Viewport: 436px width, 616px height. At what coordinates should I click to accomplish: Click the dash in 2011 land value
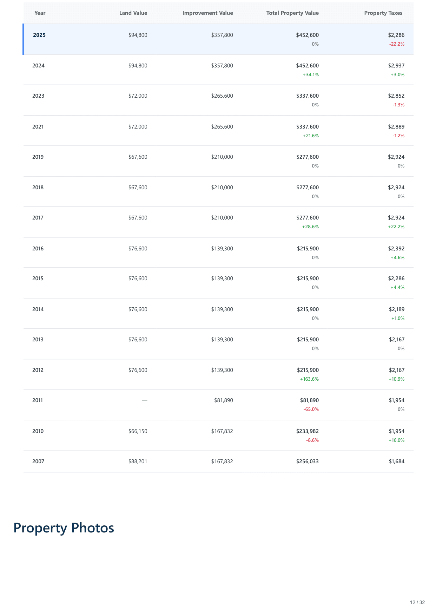[x=145, y=400]
